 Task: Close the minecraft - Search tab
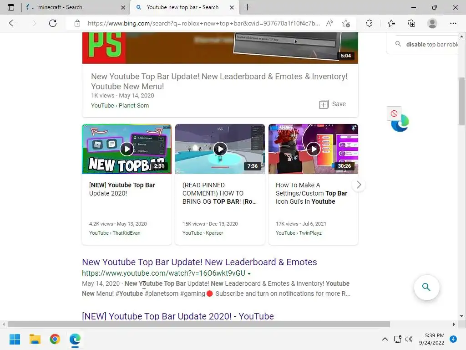pos(123,7)
